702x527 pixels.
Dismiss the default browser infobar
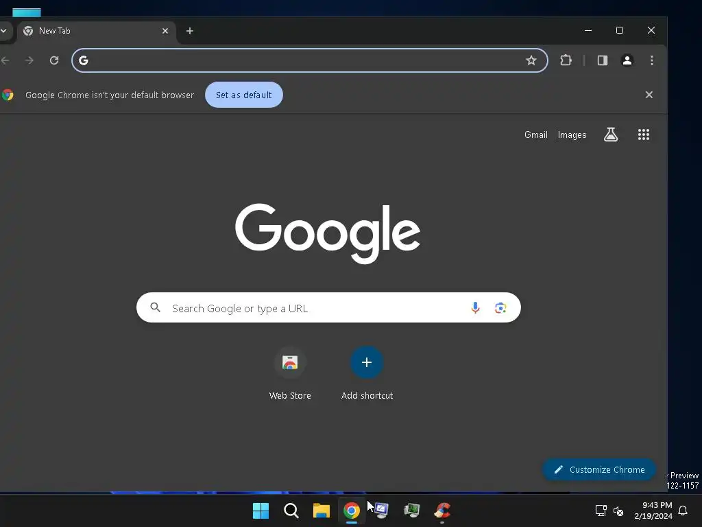tap(649, 95)
